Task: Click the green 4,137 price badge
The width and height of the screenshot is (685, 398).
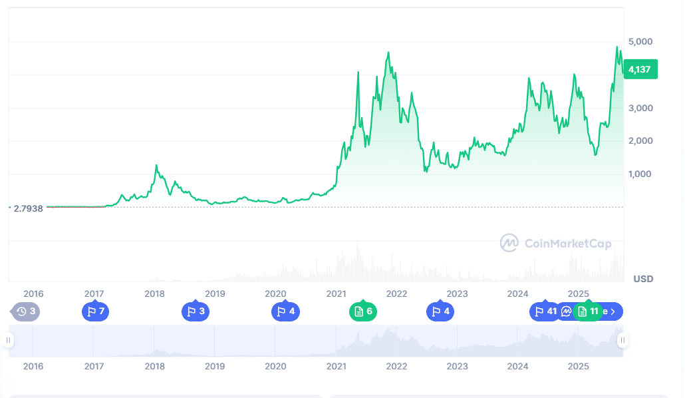Action: click(x=639, y=69)
